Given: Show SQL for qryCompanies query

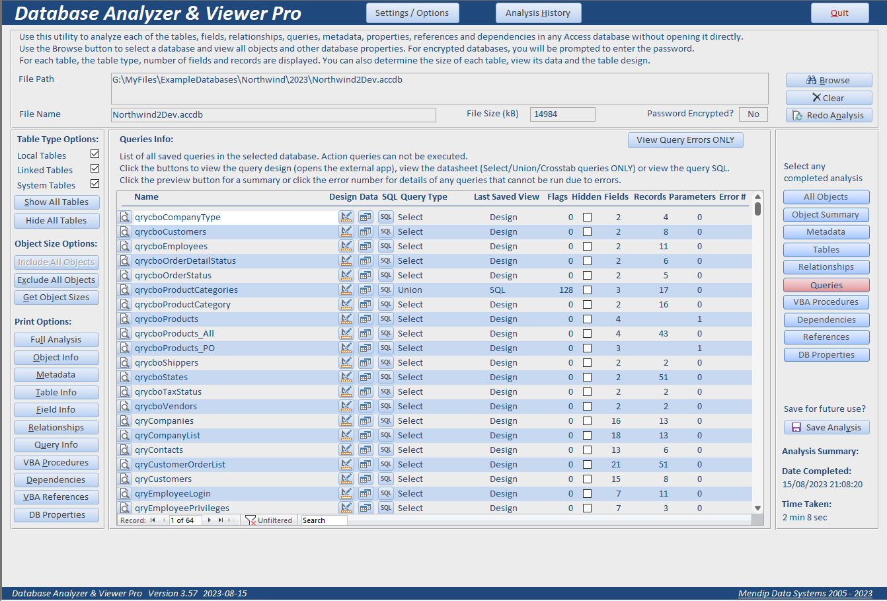Looking at the screenshot, I should tap(386, 421).
